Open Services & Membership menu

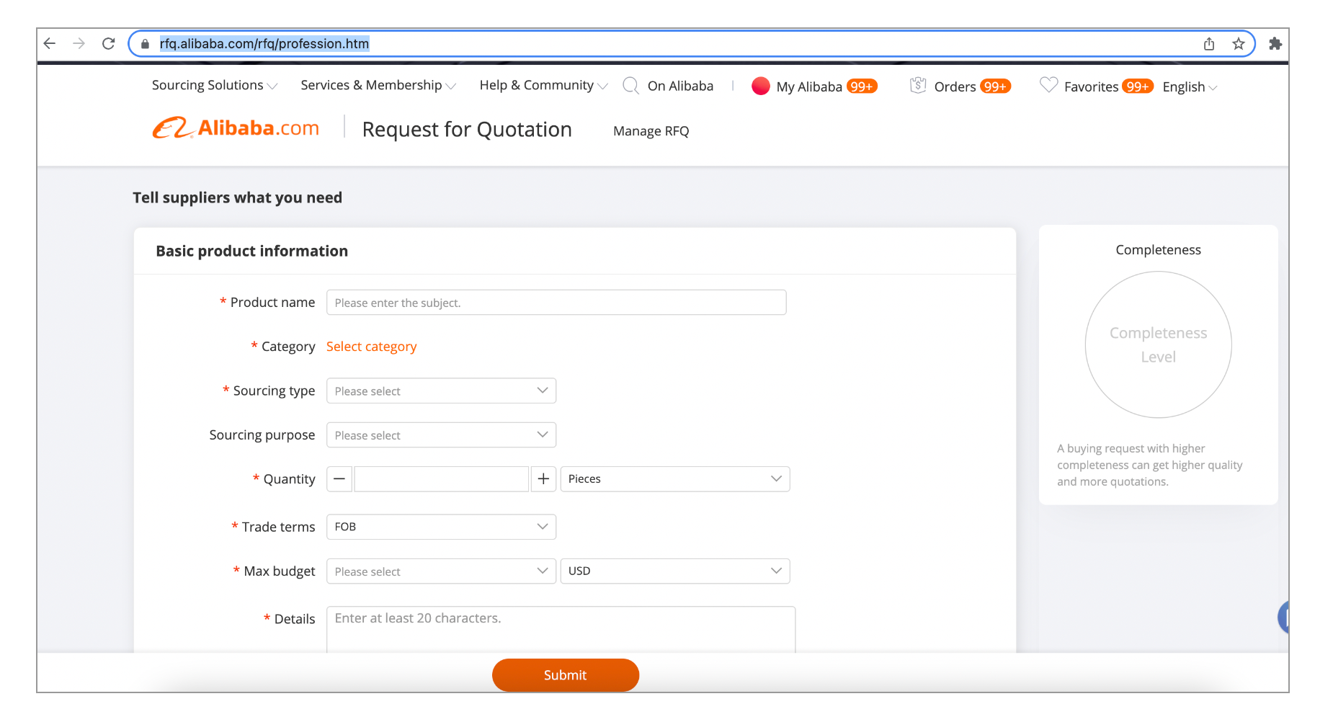pyautogui.click(x=378, y=85)
